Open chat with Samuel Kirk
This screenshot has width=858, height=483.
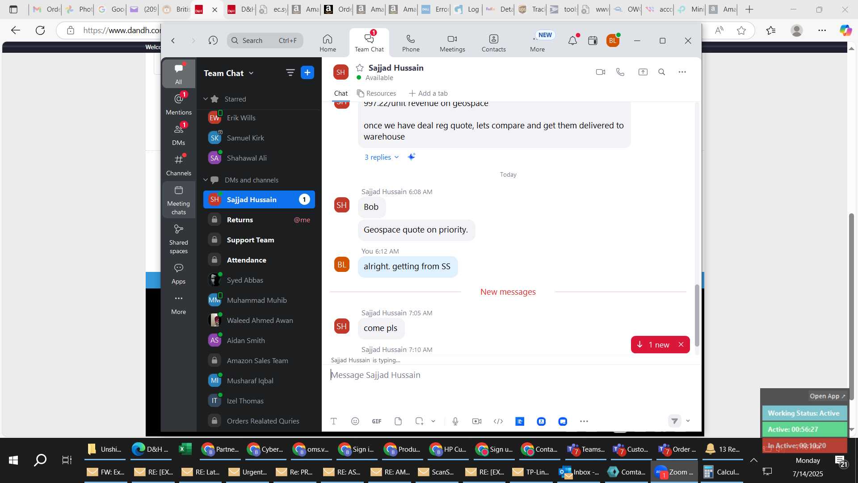tap(259, 138)
